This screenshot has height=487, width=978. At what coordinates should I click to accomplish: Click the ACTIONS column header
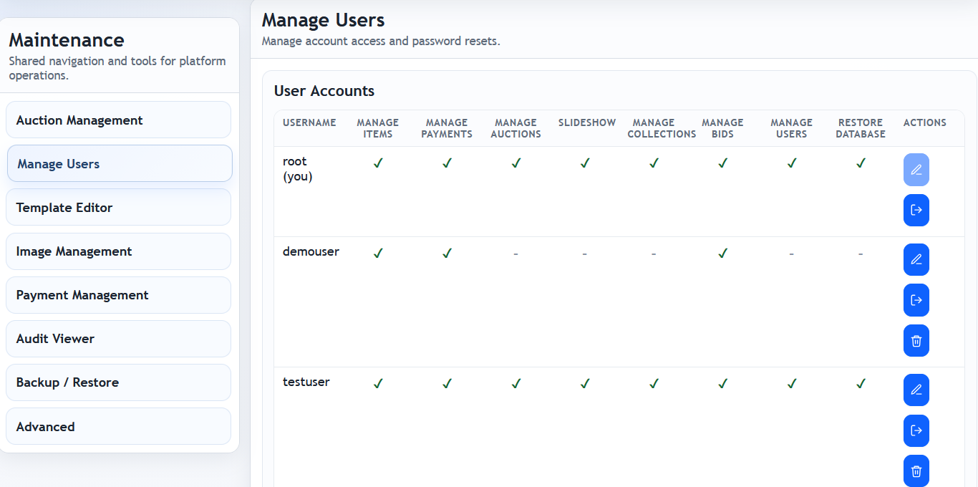tap(925, 122)
